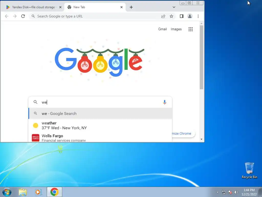Click the vertical scrollbar thumb
This screenshot has height=197, width=262.
202,57
